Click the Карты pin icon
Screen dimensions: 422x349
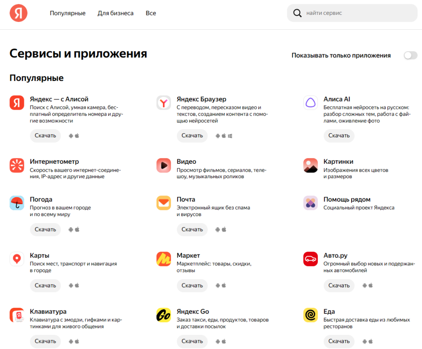point(16,259)
